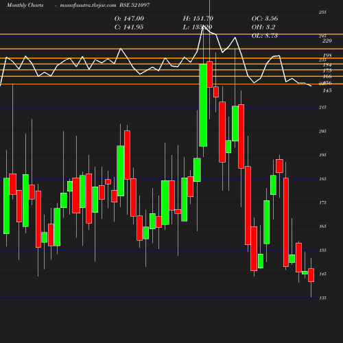Click the 198 level label

pos(327,56)
